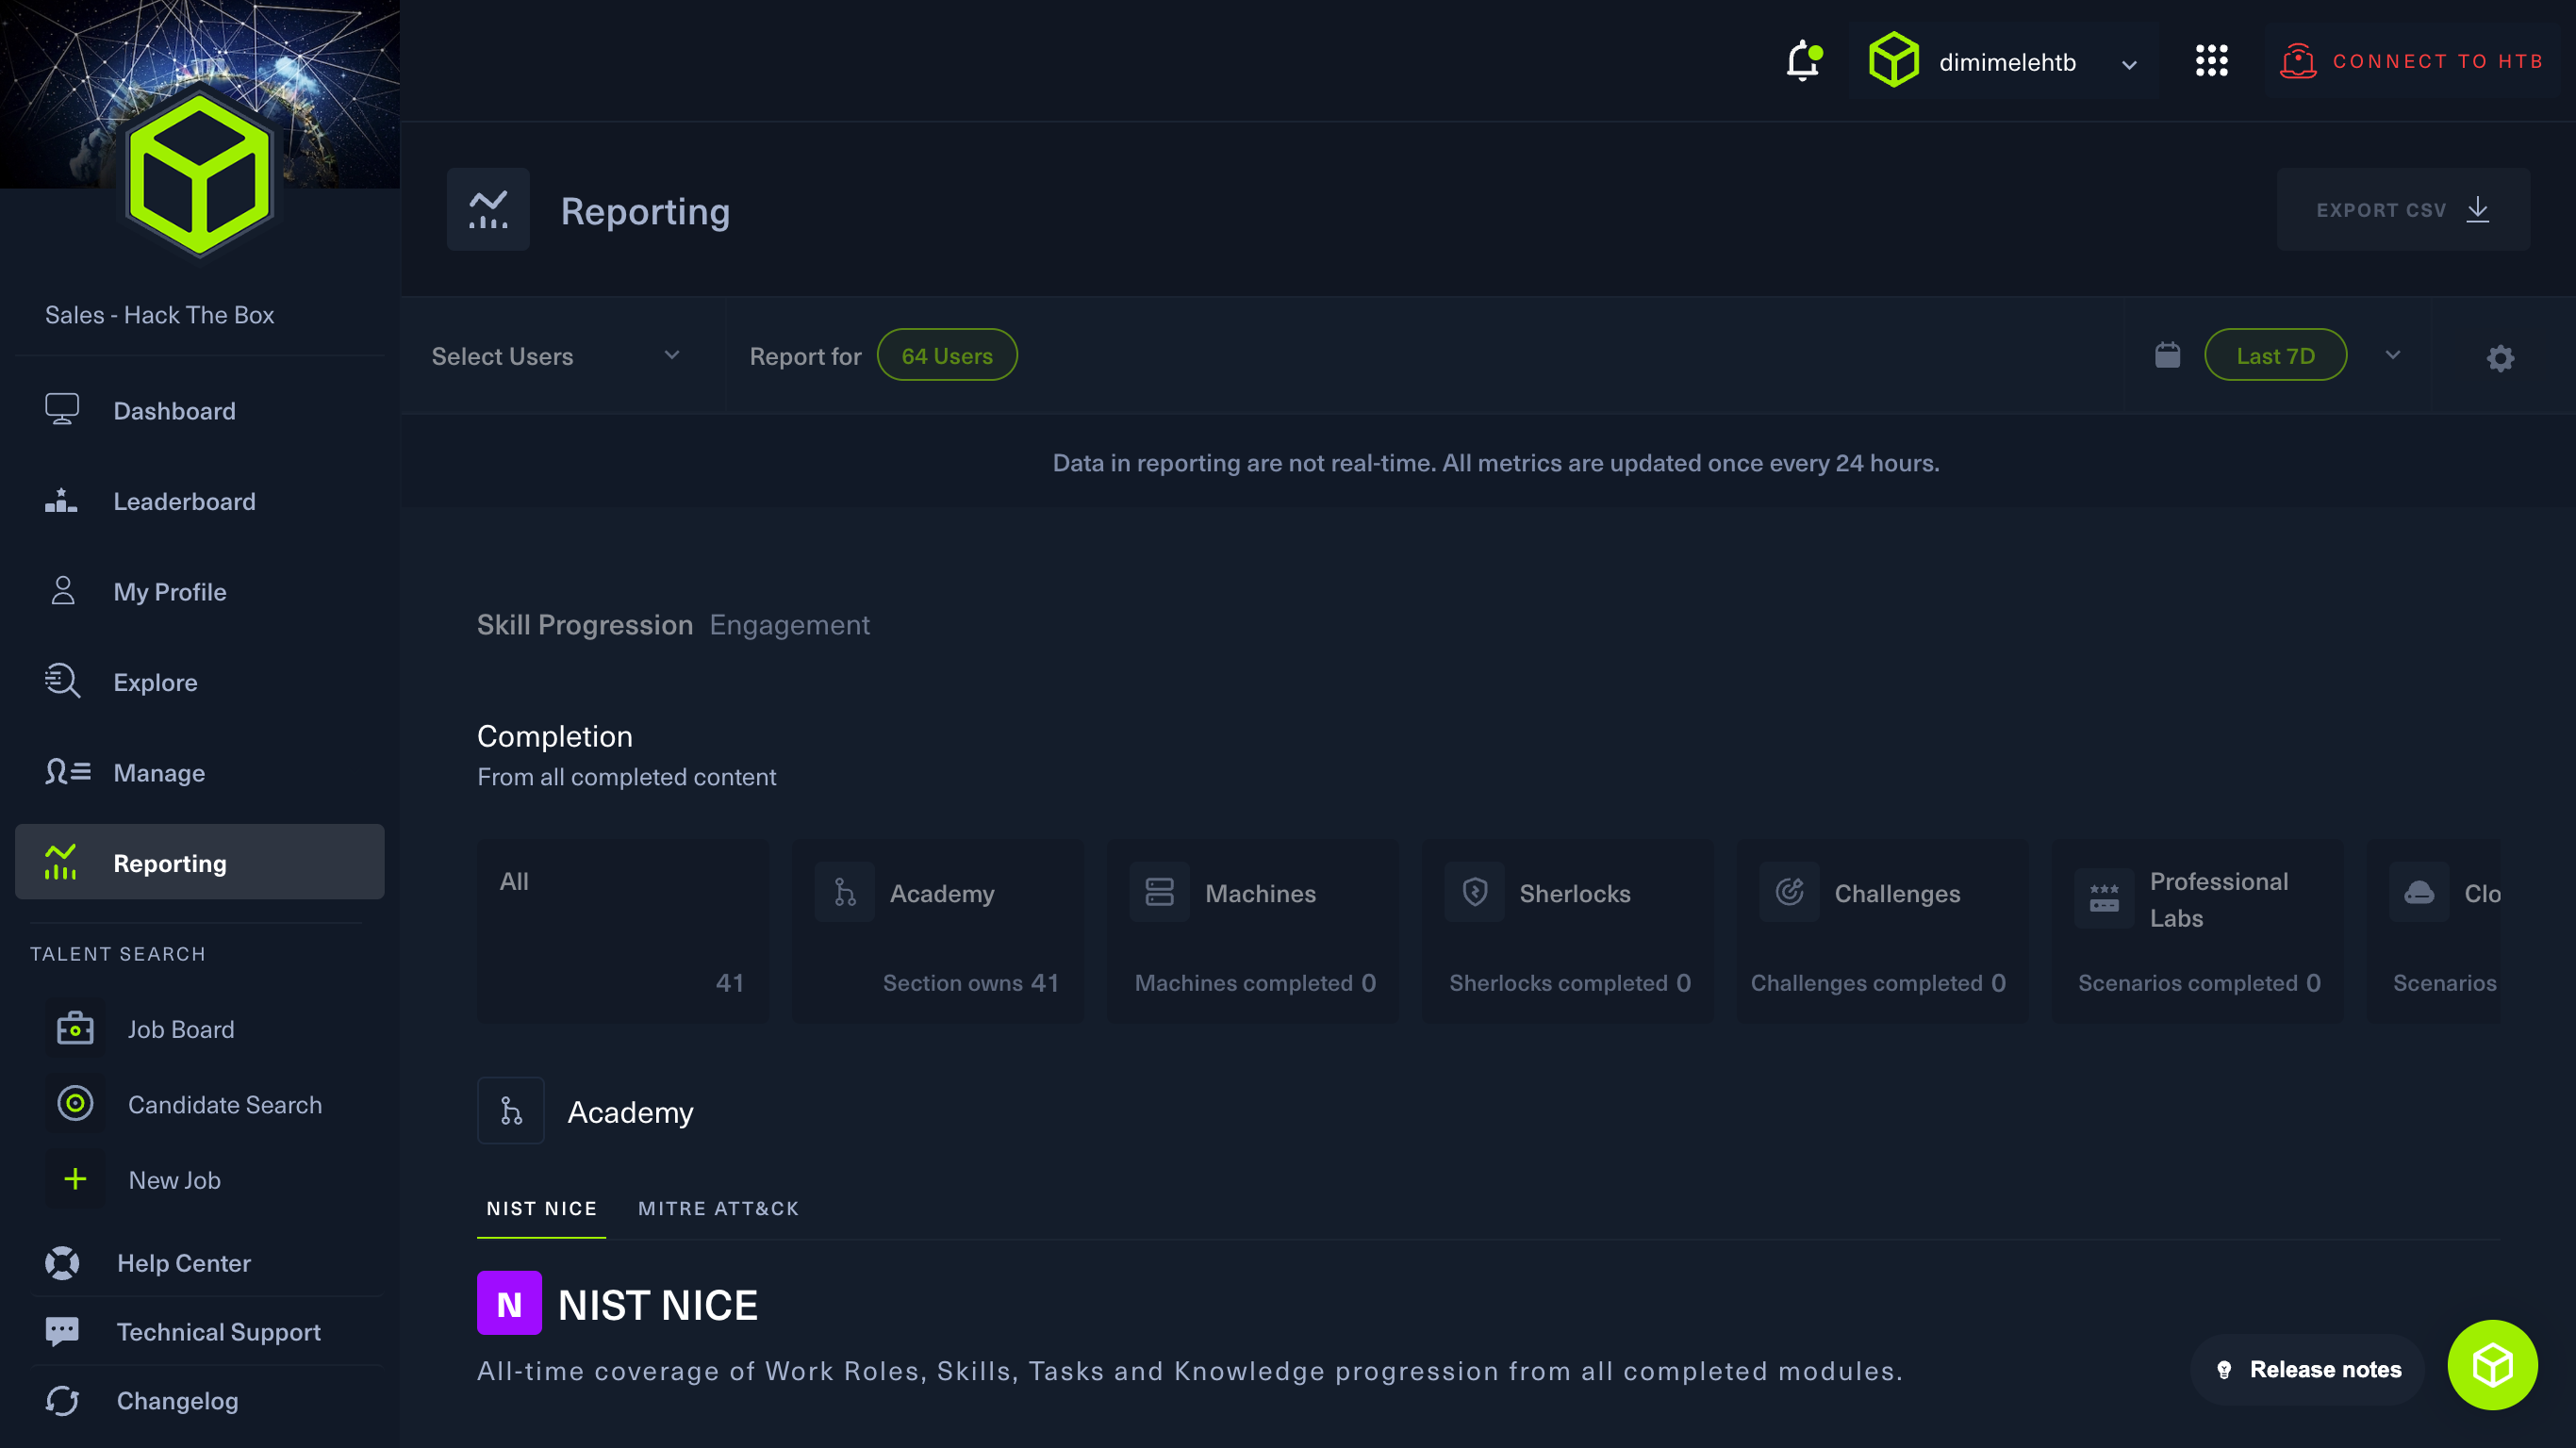This screenshot has width=2576, height=1448.
Task: Click the Candidate Search target icon
Action: coord(75,1103)
